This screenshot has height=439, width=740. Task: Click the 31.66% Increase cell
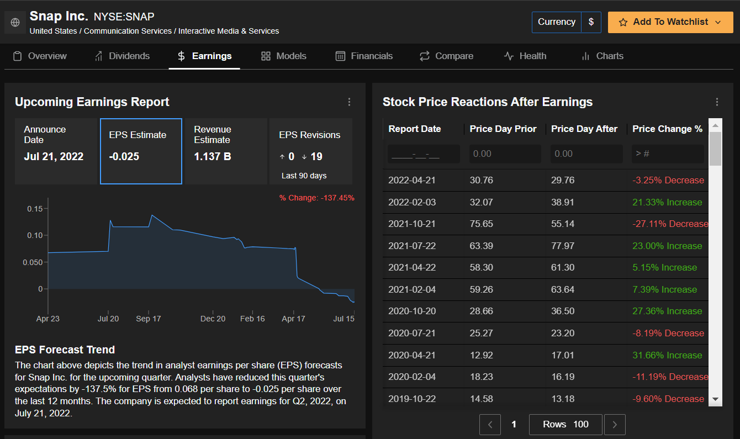667,355
